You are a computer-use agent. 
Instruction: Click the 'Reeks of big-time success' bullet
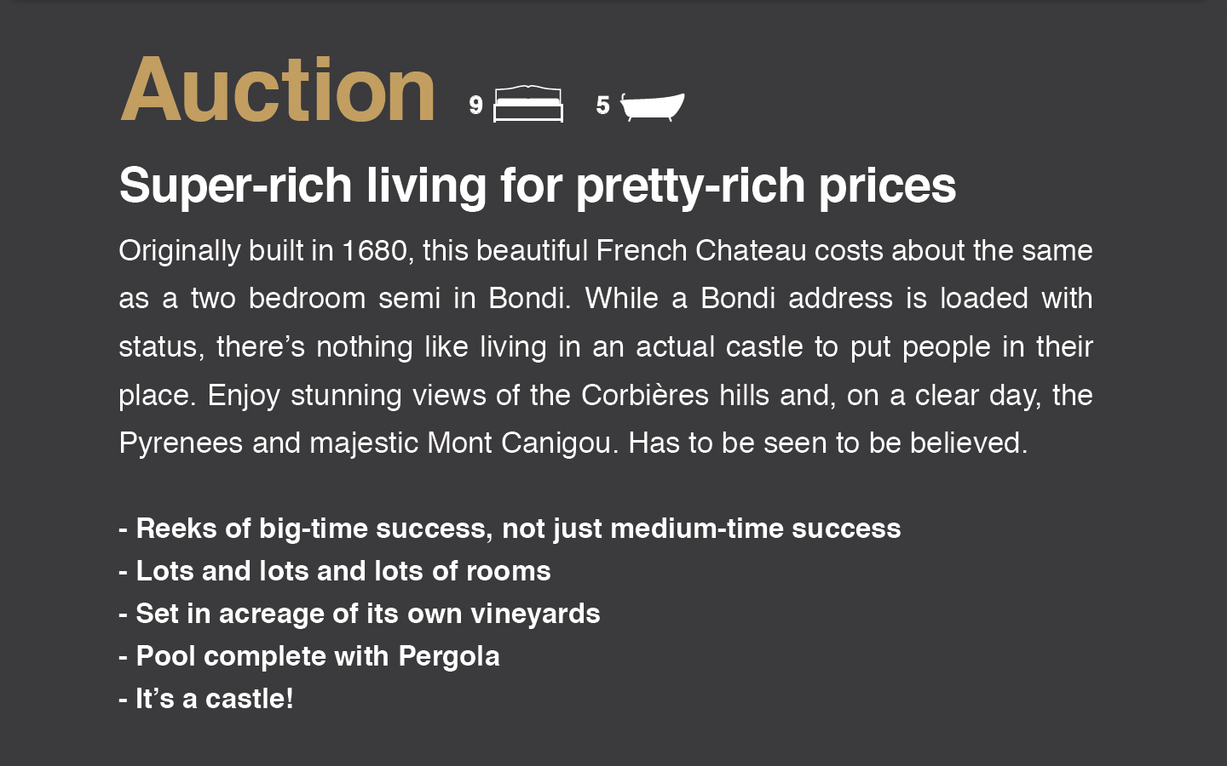tap(510, 529)
